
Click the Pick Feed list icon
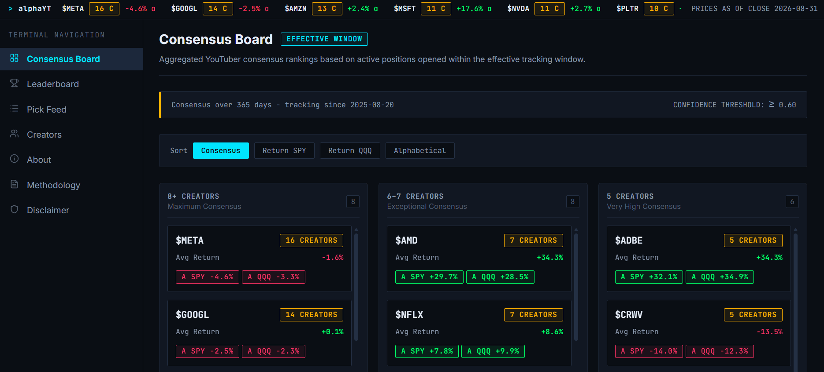[x=14, y=109]
